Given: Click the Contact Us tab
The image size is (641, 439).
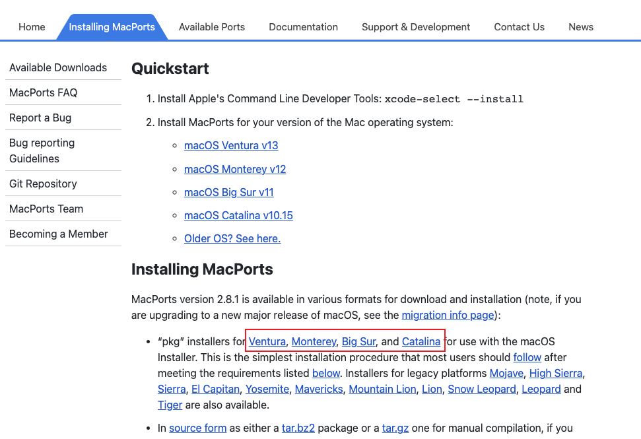Looking at the screenshot, I should click(x=519, y=27).
